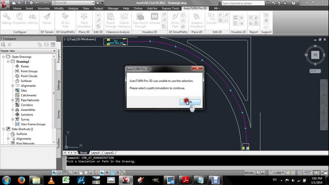Toggle Dynamic Input in the status bar
The height and width of the screenshot is (185, 329).
point(102,173)
